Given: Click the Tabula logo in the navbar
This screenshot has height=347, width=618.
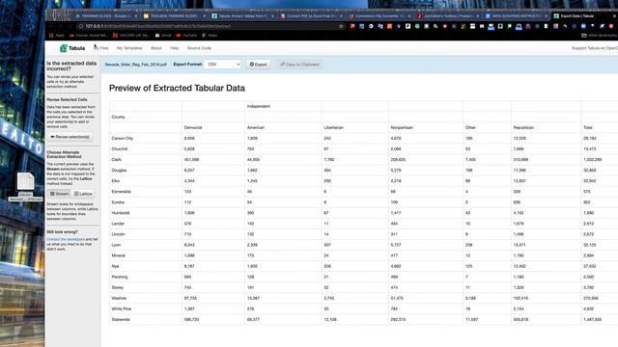Looking at the screenshot, I should pyautogui.click(x=72, y=48).
